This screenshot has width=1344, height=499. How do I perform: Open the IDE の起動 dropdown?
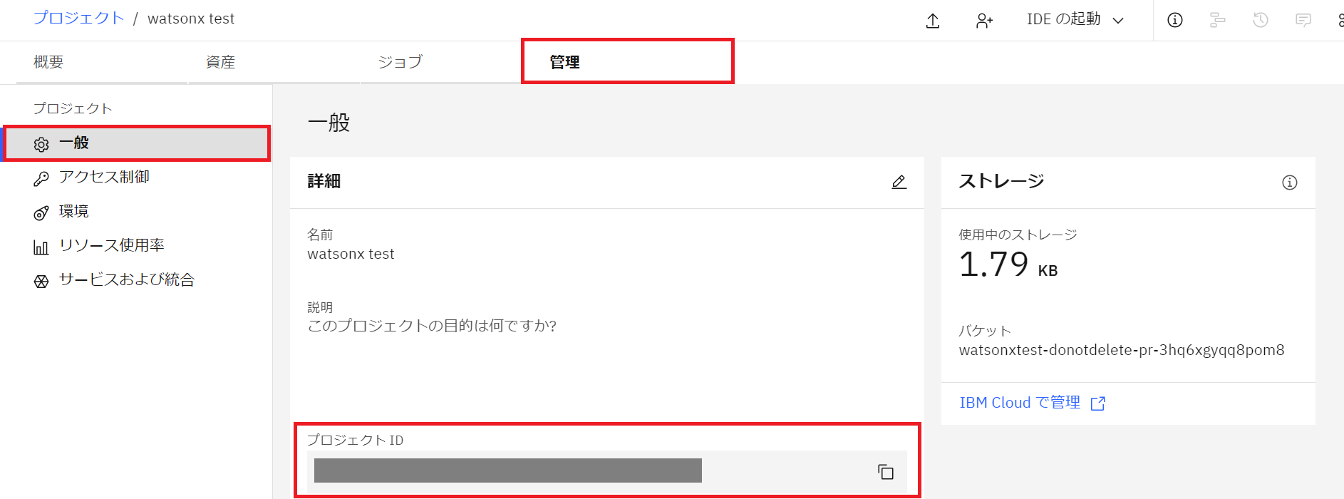[1075, 20]
